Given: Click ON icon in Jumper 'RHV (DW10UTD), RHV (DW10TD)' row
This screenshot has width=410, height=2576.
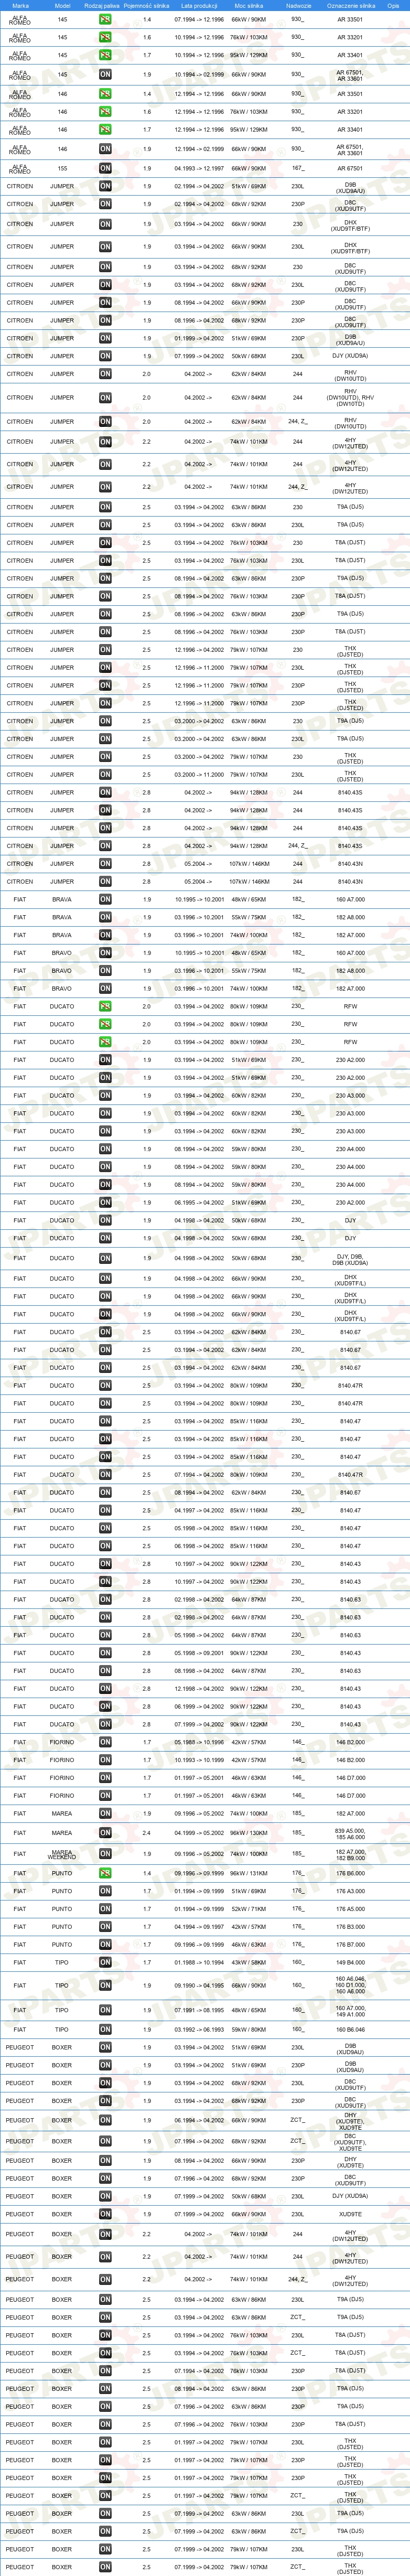Looking at the screenshot, I should pyautogui.click(x=105, y=397).
